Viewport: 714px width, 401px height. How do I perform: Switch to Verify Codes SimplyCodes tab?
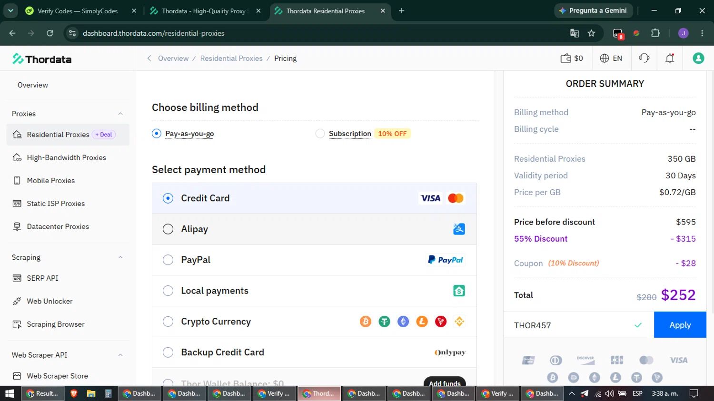(x=81, y=11)
